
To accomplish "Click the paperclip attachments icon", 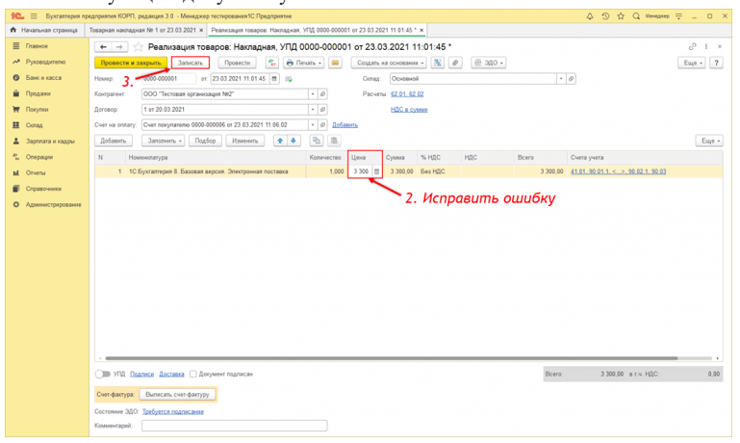I will (455, 63).
